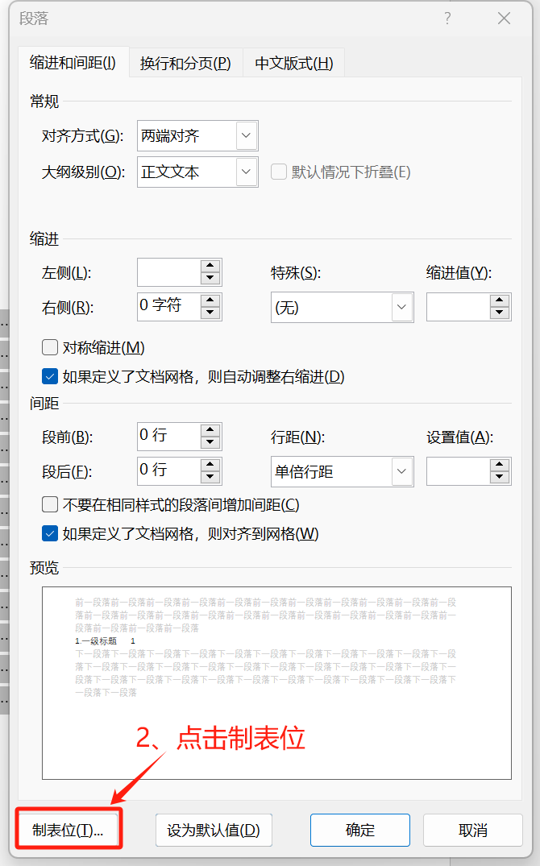540x866 pixels.
Task: Open the 中文版式 tab
Action: pos(294,64)
